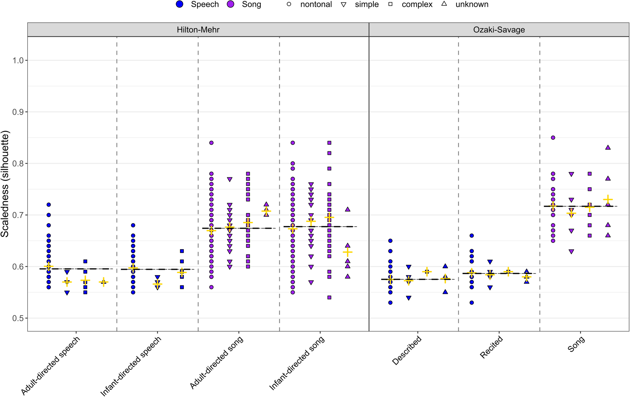
Task: Click the Infant-directed song axis label
Action: 297,363
